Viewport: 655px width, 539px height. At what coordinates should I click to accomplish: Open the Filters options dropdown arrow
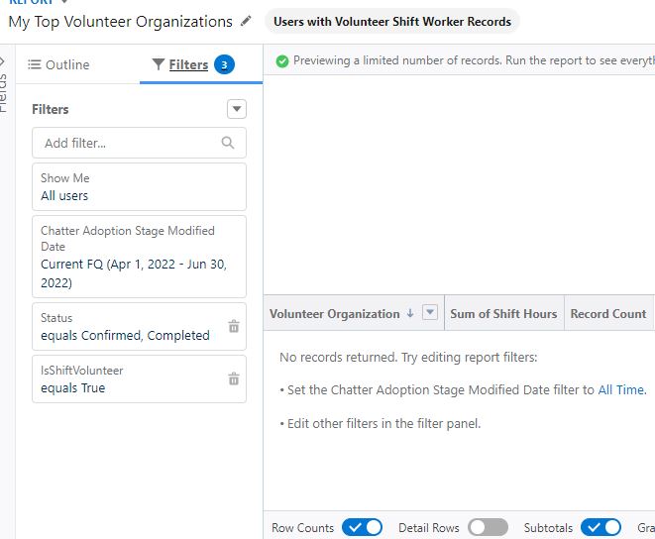point(236,109)
